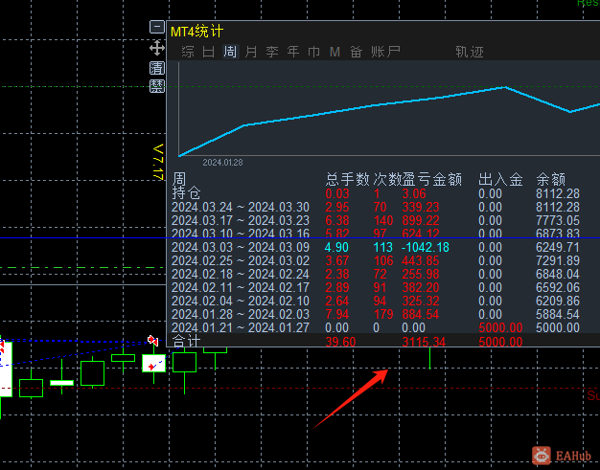Click the small flat white candlestick
Viewport: 600px width, 470px height.
62,383
